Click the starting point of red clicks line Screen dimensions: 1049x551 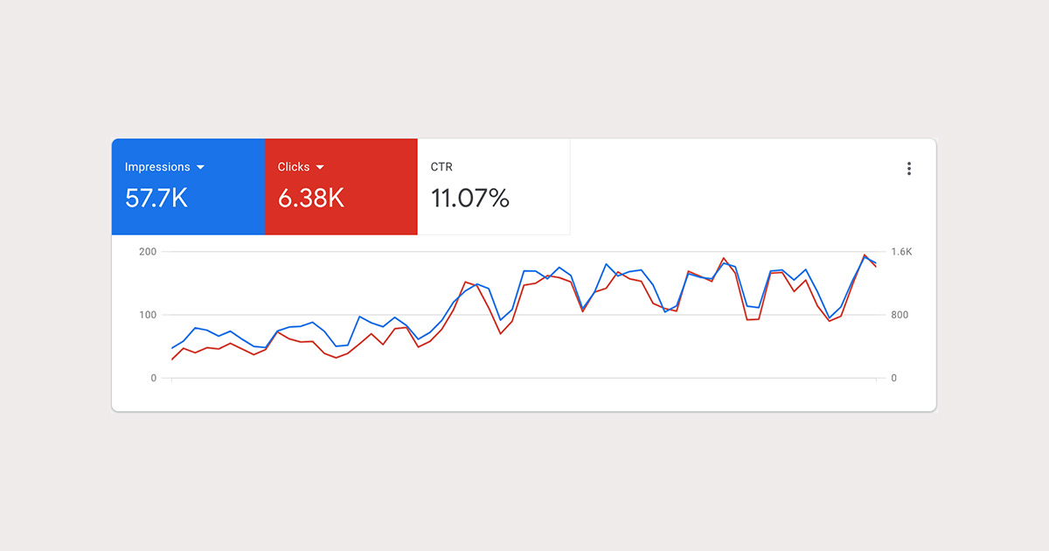pyautogui.click(x=172, y=359)
